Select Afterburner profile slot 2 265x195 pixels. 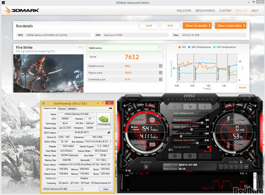point(226,167)
